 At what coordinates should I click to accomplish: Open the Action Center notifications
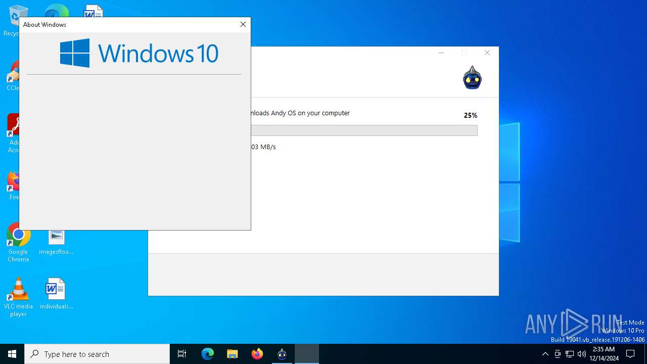pos(630,354)
